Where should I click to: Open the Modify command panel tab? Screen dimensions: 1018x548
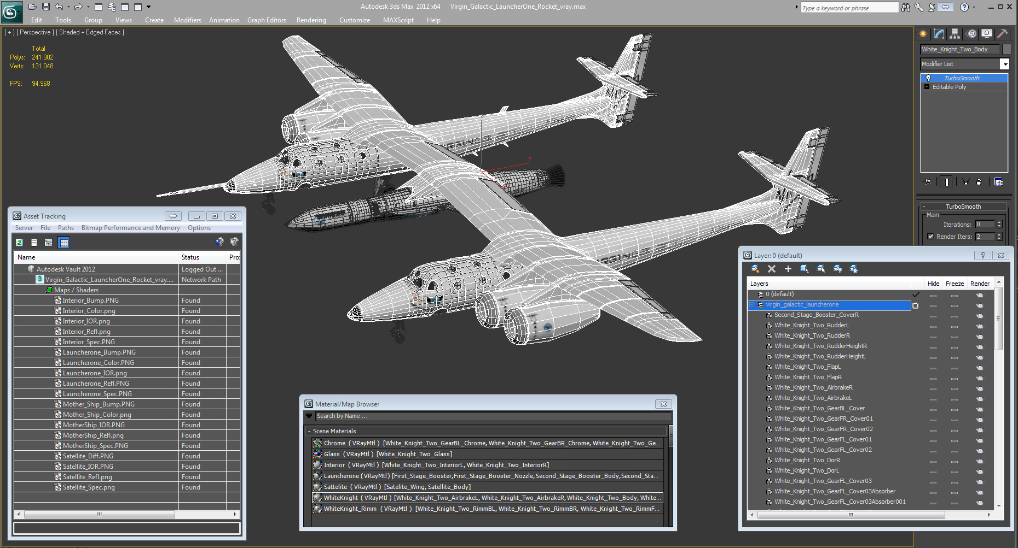[x=939, y=34]
